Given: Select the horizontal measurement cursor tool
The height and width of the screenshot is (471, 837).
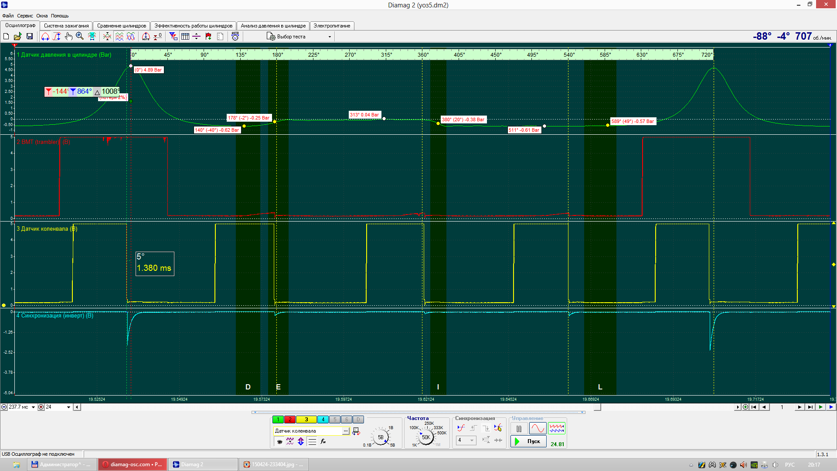Looking at the screenshot, I should coord(45,37).
